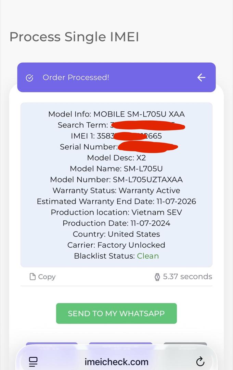Open the browser page menu icon
This screenshot has height=370, width=233.
[33, 361]
